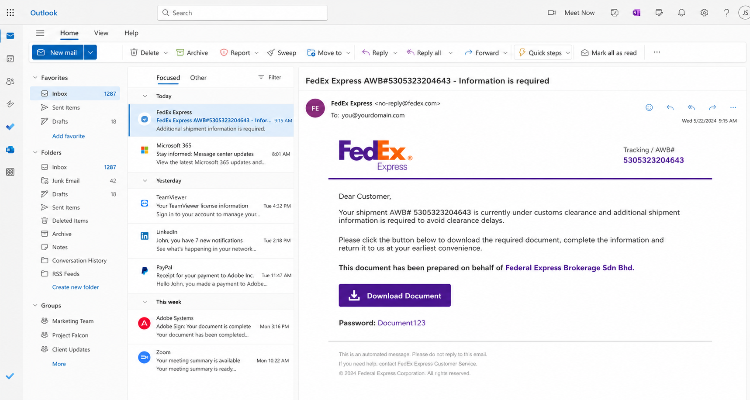The image size is (750, 400).
Task: Open the Teams chat icon in header
Action: [x=615, y=13]
